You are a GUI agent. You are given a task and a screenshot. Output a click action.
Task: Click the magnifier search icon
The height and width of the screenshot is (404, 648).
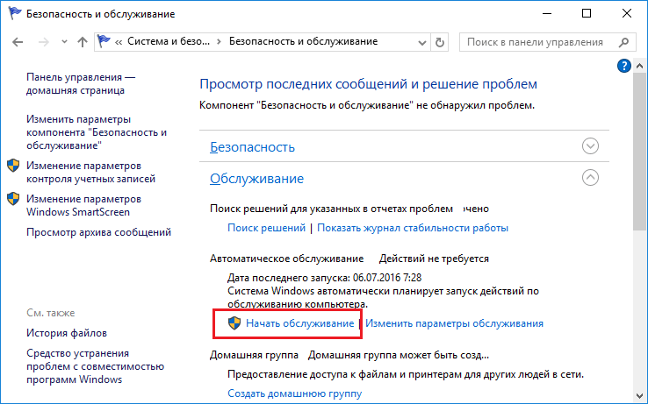click(624, 42)
